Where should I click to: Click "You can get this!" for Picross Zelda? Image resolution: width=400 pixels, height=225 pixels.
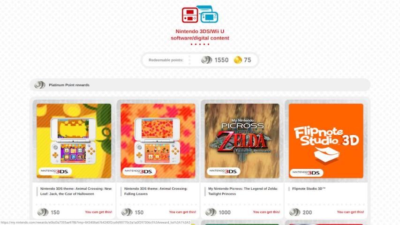pyautogui.click(x=266, y=212)
